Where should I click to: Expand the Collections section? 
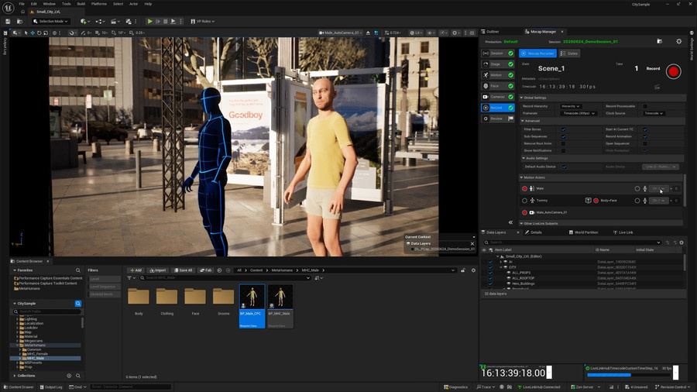(x=15, y=376)
